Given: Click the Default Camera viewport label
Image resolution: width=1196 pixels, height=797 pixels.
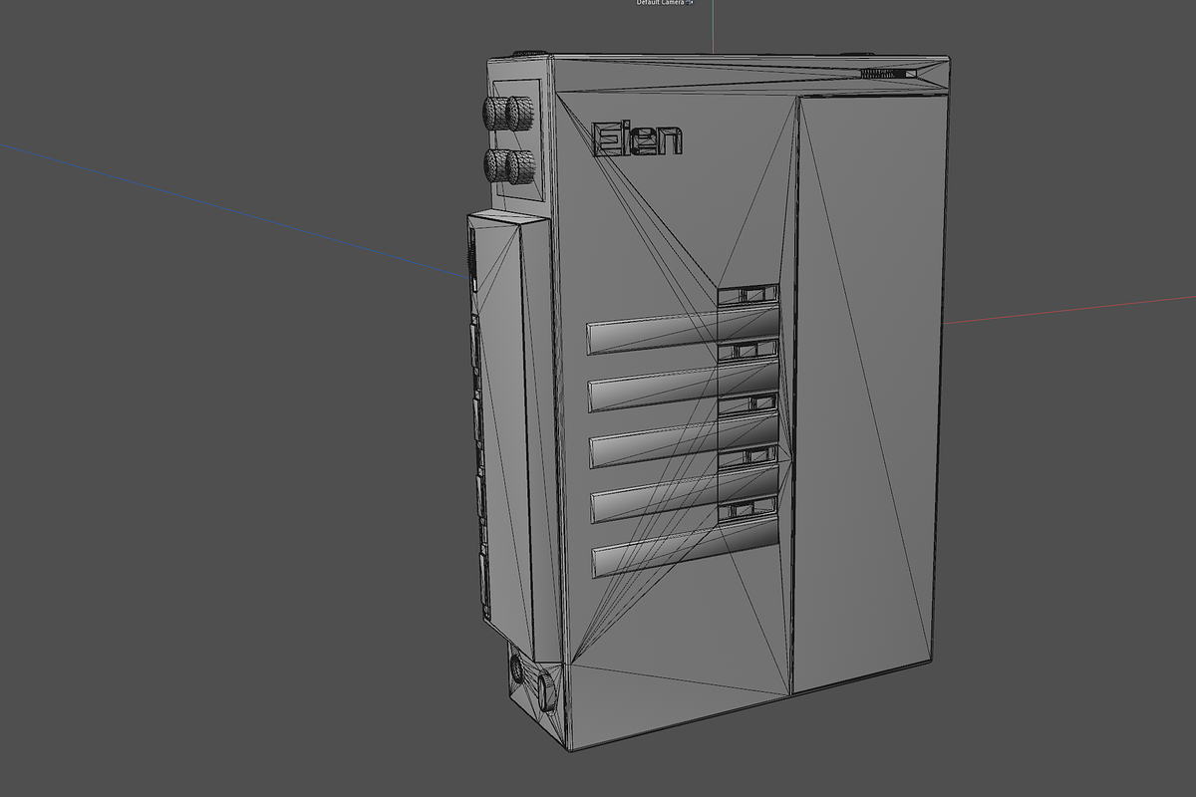Looking at the screenshot, I should [660, 2].
